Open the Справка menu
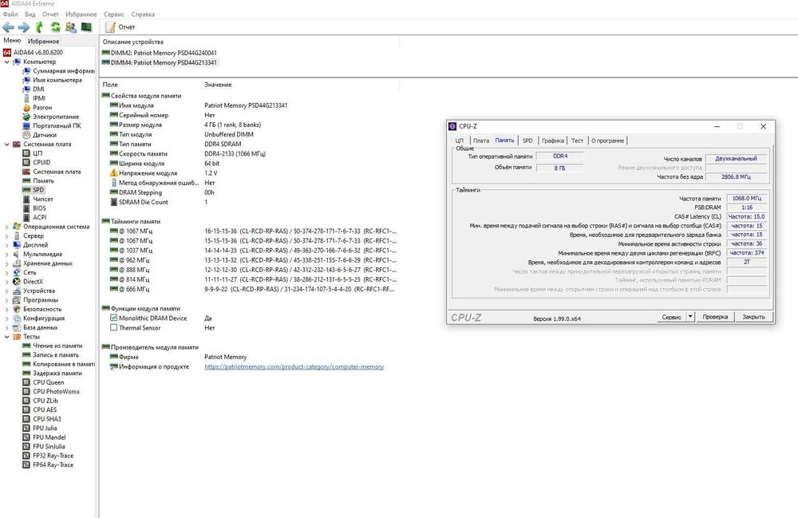 [x=143, y=14]
